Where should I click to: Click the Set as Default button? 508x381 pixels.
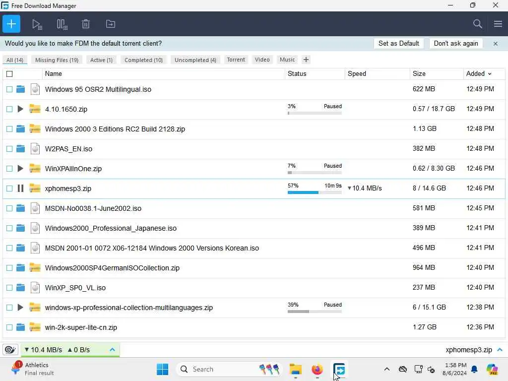coord(398,44)
